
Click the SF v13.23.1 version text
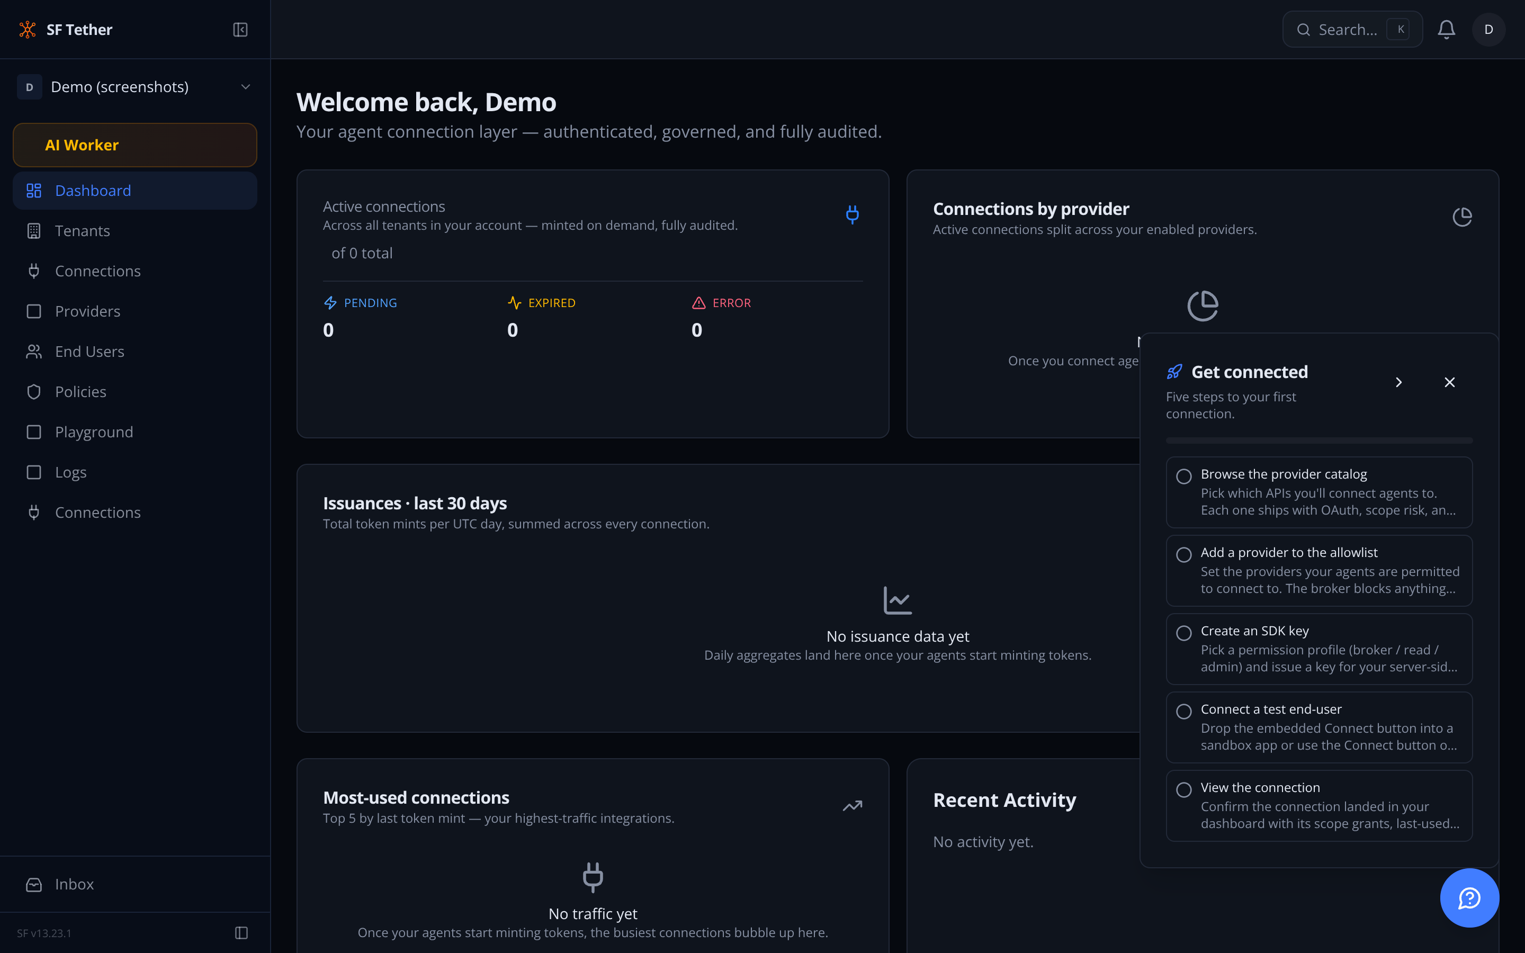pyautogui.click(x=44, y=933)
